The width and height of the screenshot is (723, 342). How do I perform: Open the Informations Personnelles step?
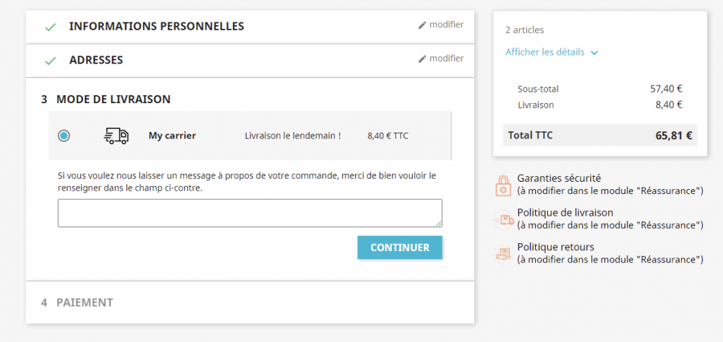(156, 27)
